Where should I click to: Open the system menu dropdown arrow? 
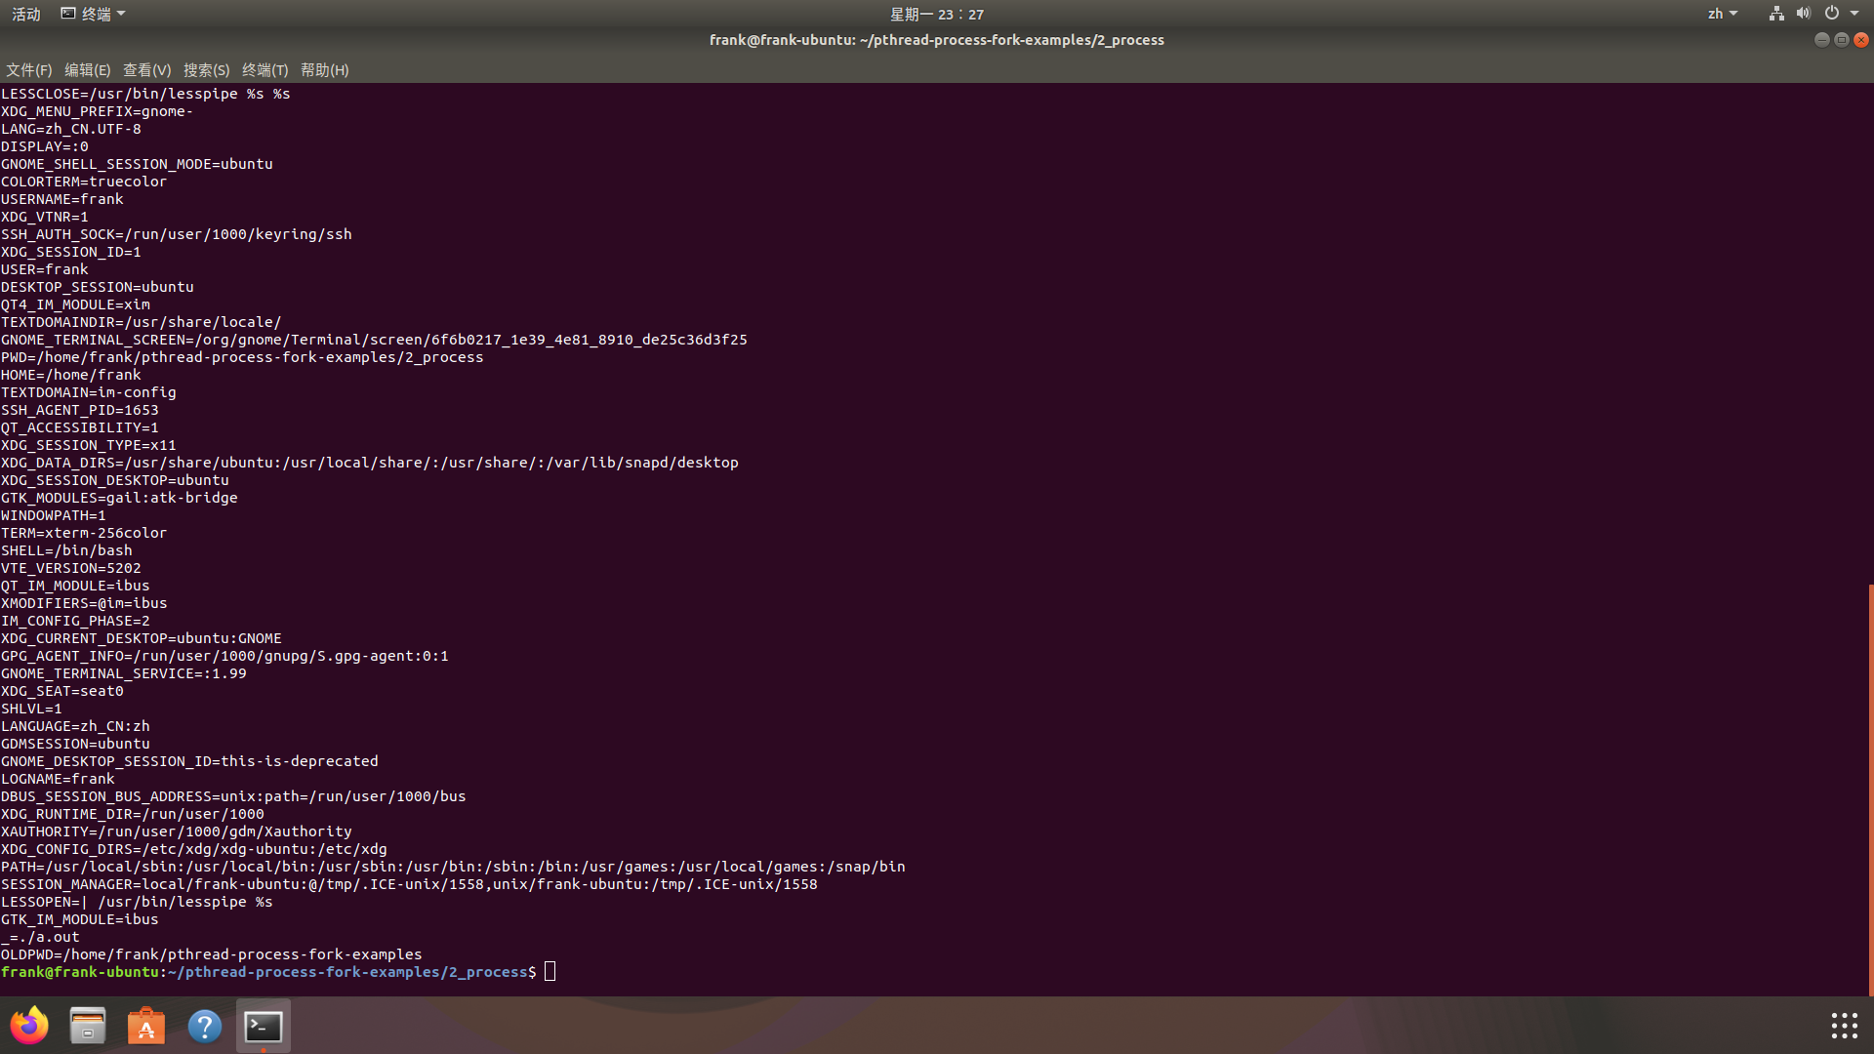point(1854,14)
